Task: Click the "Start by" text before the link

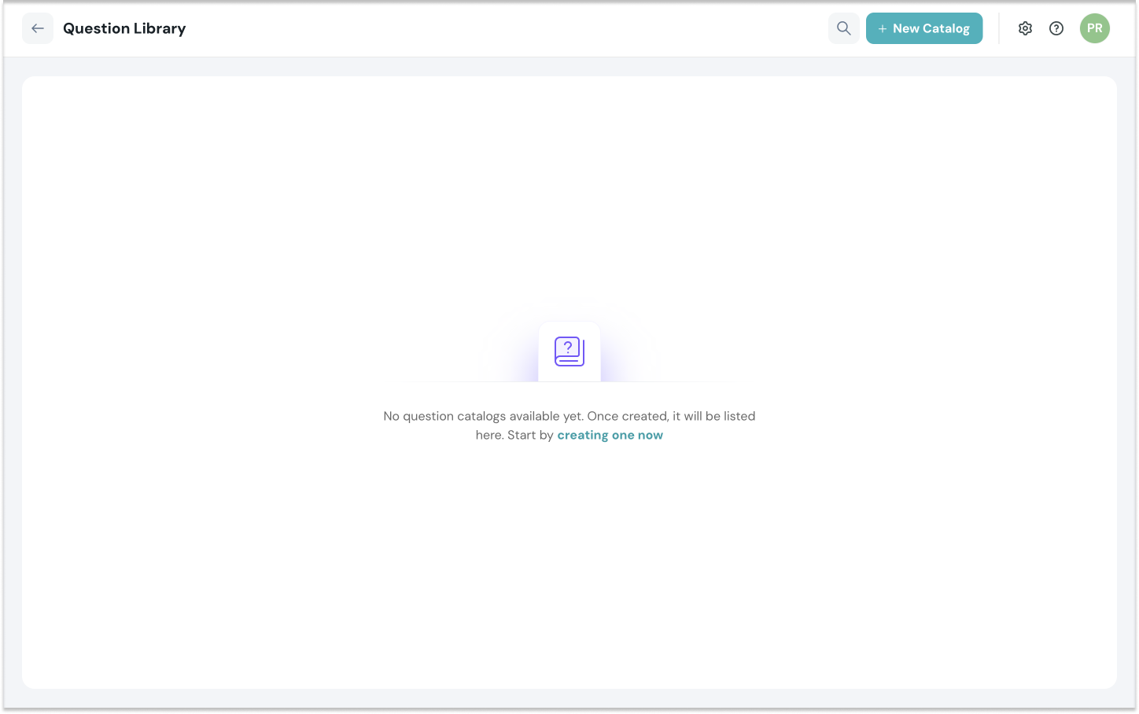Action: point(530,435)
